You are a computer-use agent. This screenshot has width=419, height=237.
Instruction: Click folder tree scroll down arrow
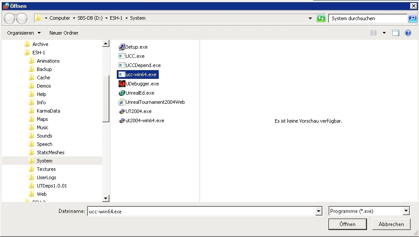[x=106, y=198]
